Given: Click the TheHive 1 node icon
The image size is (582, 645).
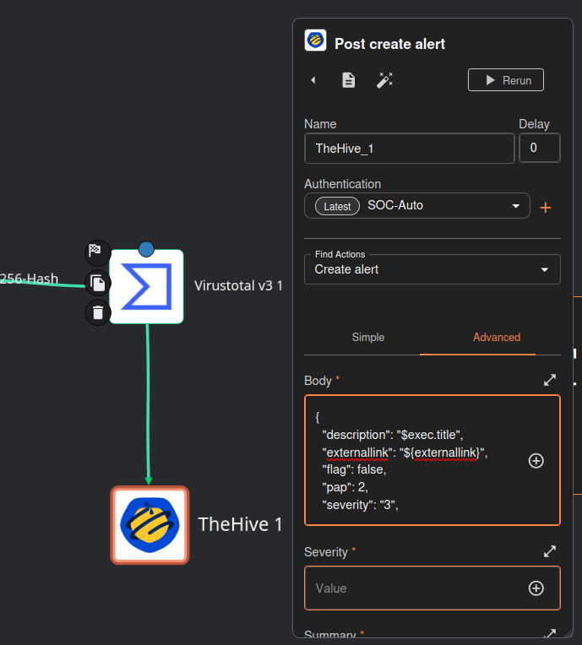Looking at the screenshot, I should 150,524.
